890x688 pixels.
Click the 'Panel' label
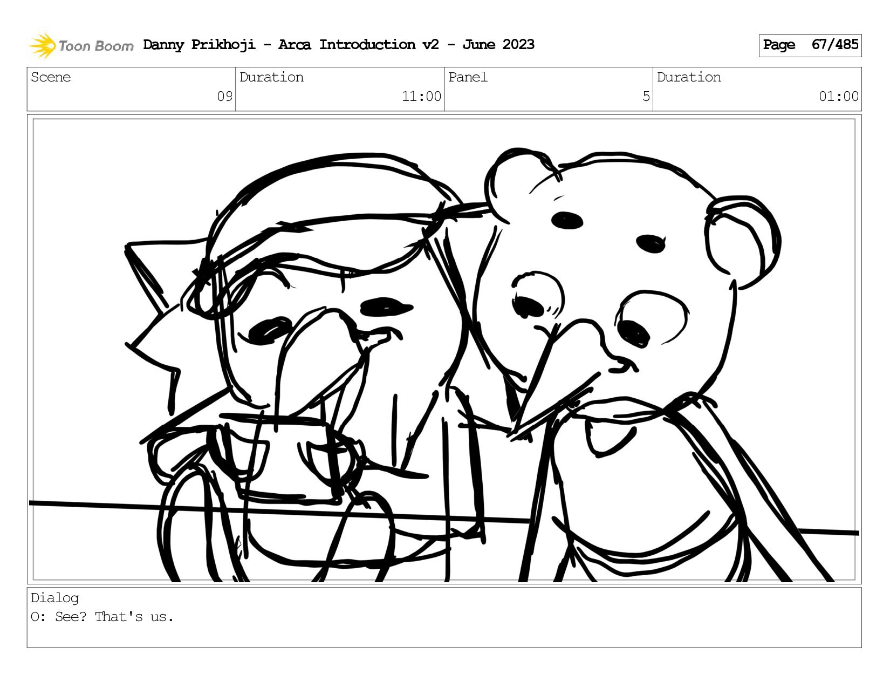pyautogui.click(x=468, y=77)
